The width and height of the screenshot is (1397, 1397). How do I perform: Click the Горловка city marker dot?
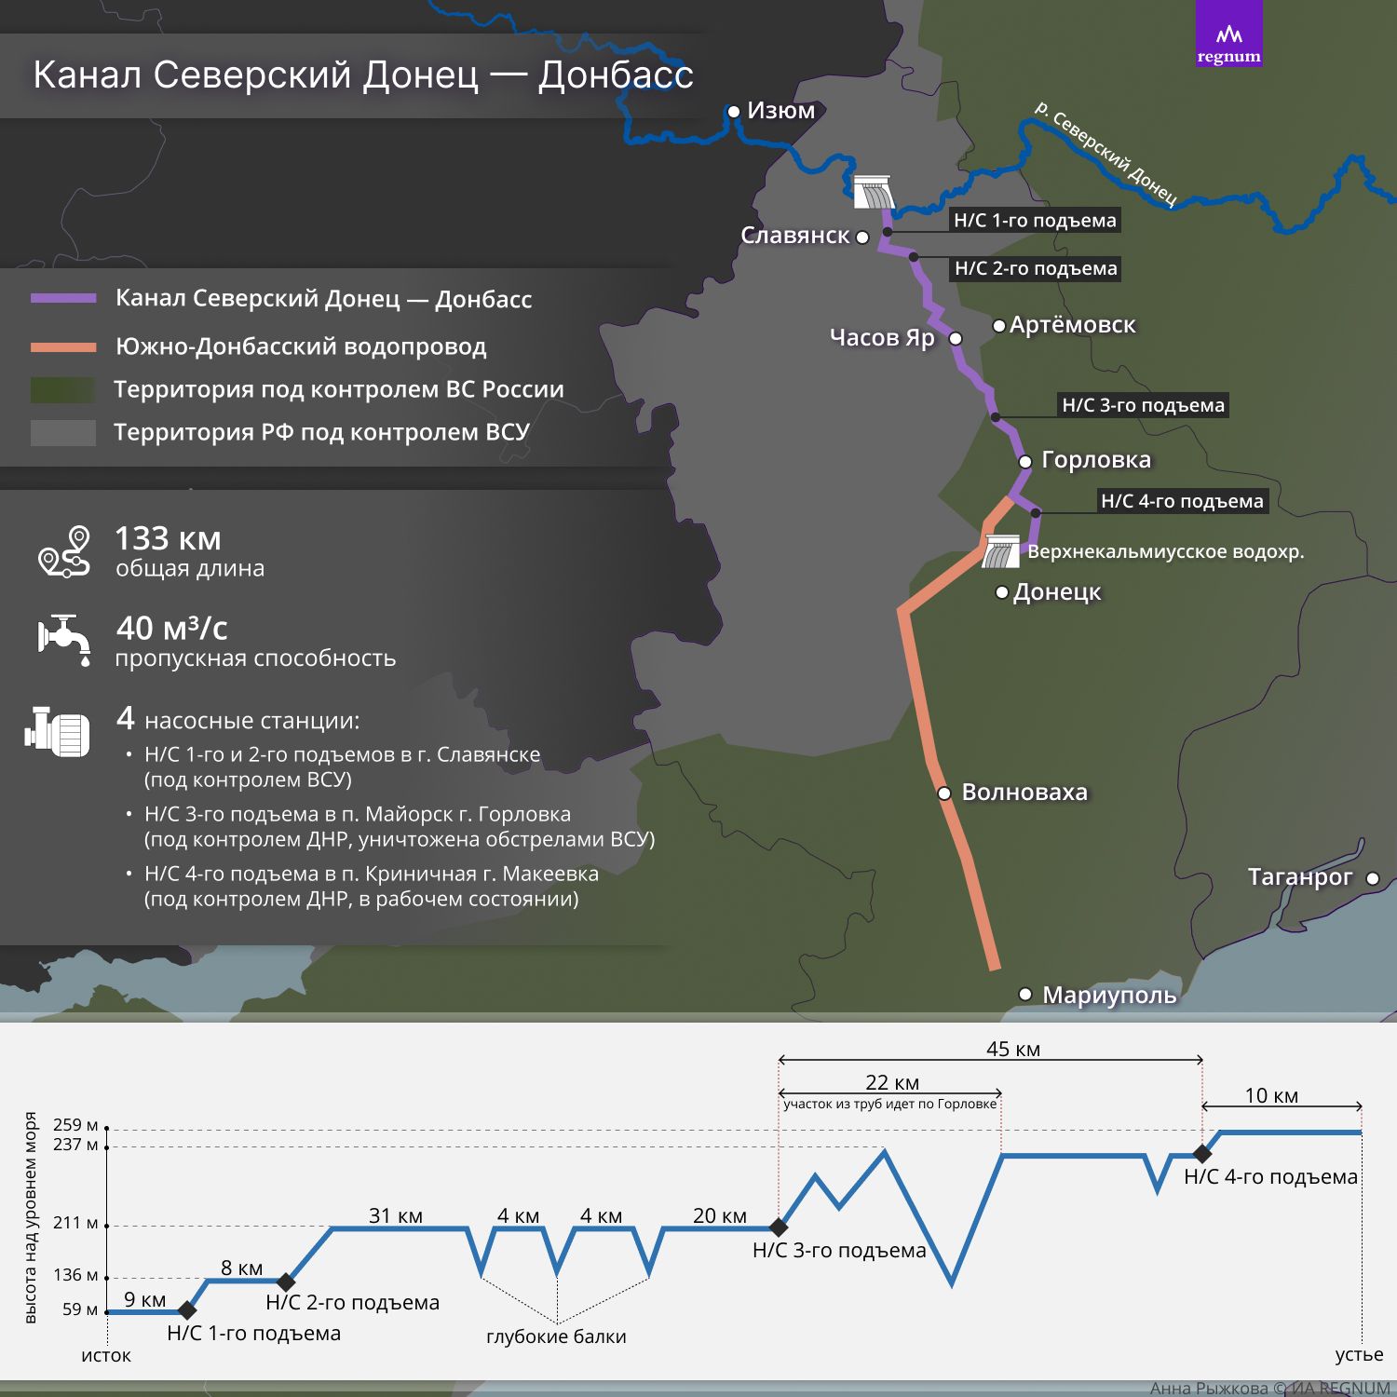[x=1024, y=461]
